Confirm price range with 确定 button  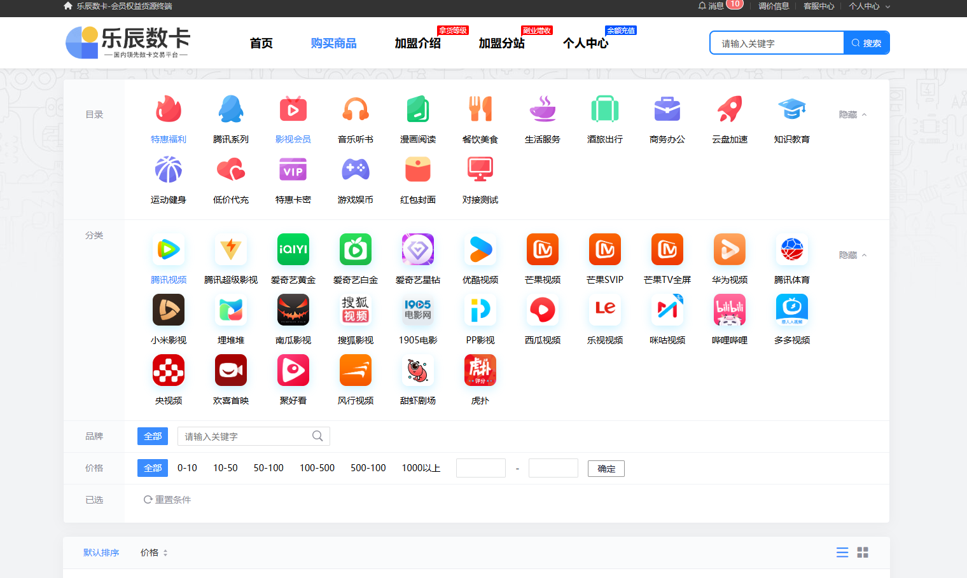click(x=606, y=469)
